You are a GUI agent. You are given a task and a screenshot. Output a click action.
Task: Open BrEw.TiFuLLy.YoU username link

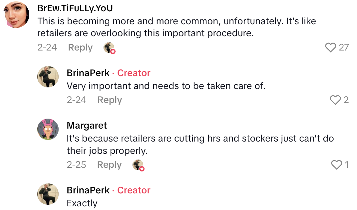point(75,8)
